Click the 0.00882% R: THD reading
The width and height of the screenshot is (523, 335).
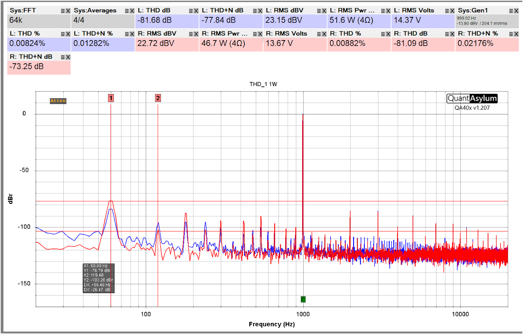347,43
